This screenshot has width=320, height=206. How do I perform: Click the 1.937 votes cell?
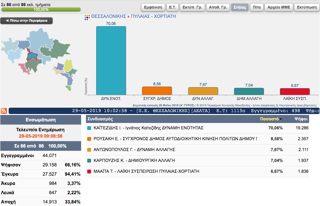point(303,160)
